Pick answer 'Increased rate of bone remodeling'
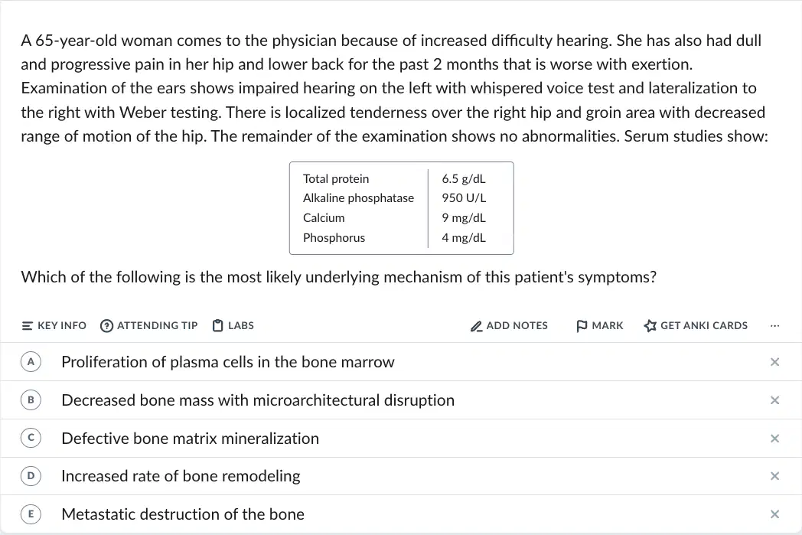 click(x=181, y=476)
